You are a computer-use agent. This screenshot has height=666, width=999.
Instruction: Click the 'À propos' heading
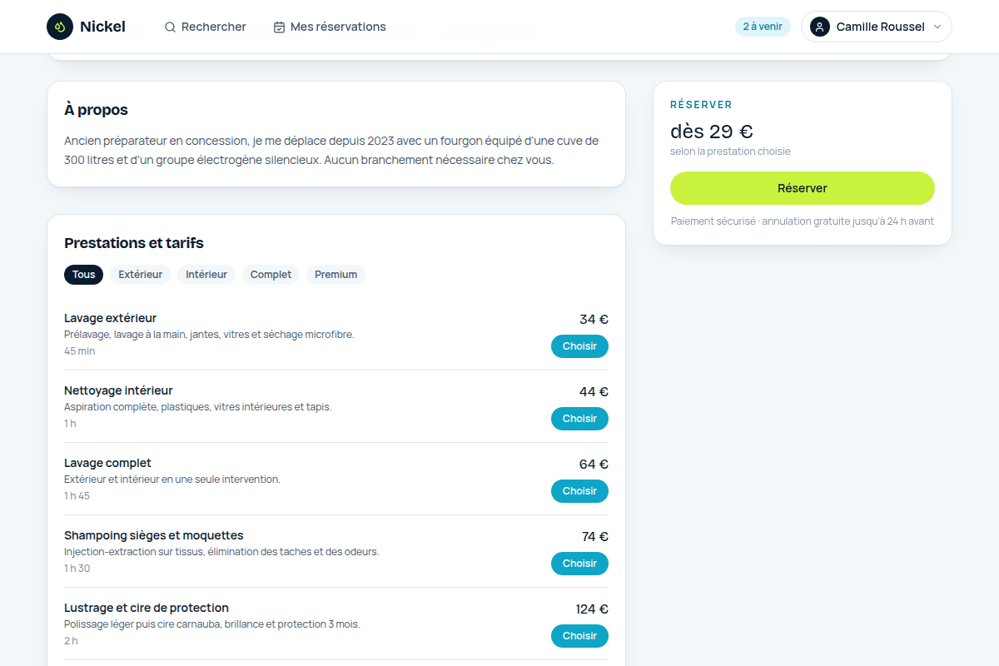point(96,110)
